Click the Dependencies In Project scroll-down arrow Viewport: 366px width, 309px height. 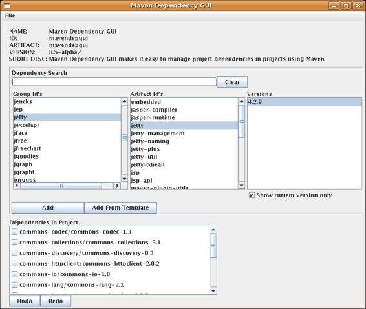213,291
